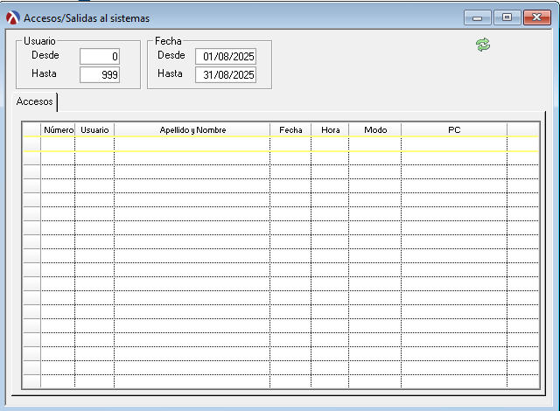
Task: Click the Usuario column header in grid
Action: point(94,129)
